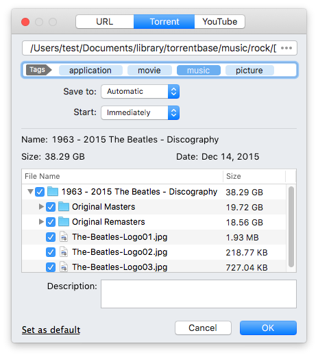Click the torrent file path field
The image size is (318, 357).
click(160, 48)
